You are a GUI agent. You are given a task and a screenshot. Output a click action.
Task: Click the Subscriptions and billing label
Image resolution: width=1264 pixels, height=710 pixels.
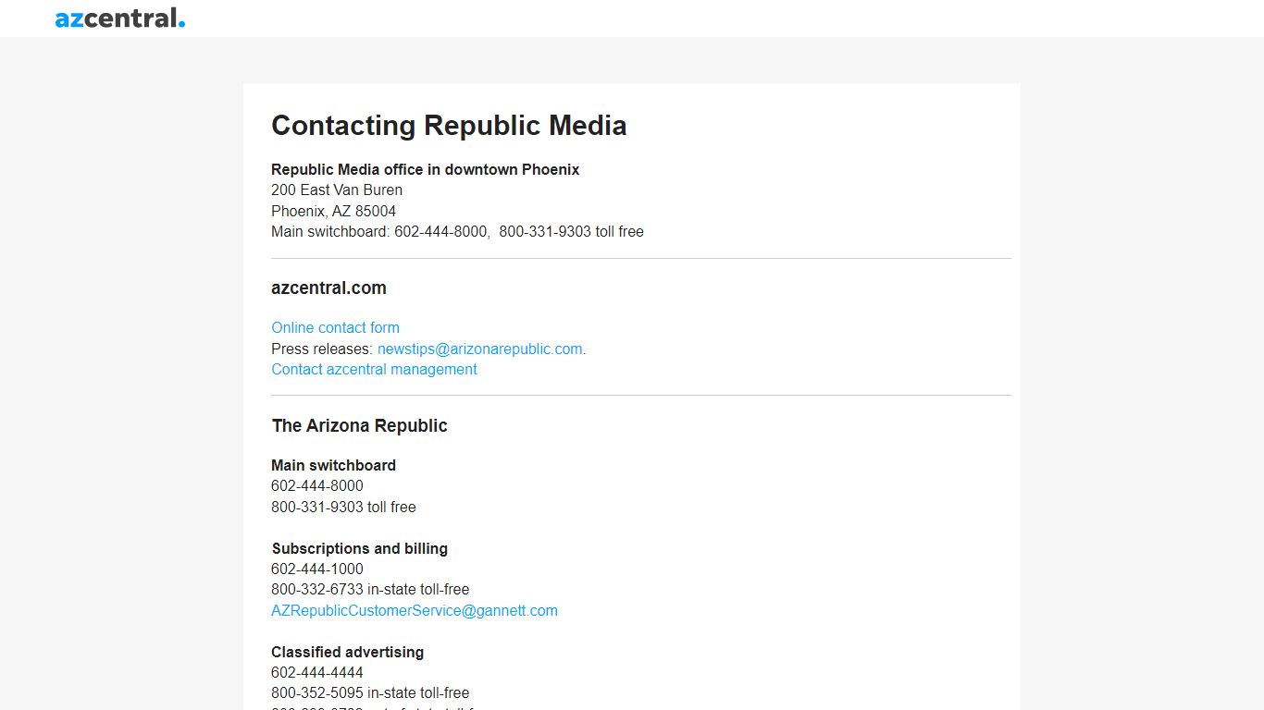tap(359, 548)
